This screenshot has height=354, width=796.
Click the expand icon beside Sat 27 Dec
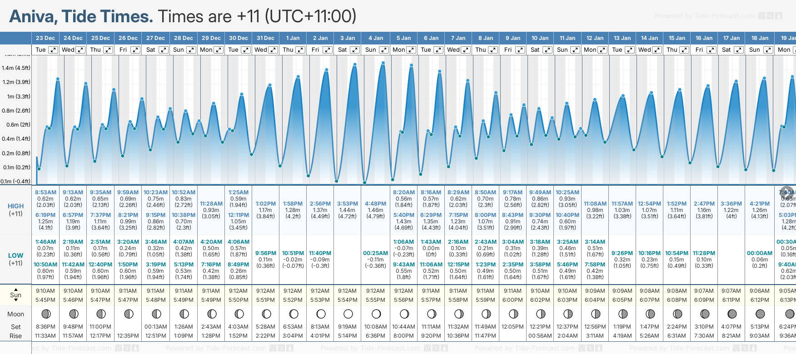click(164, 50)
